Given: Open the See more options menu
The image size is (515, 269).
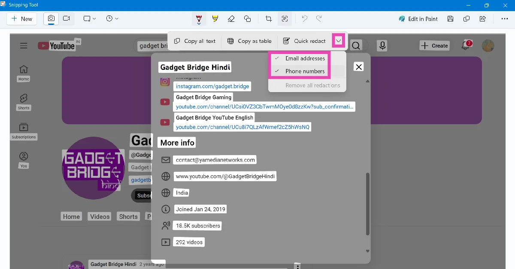Looking at the screenshot, I should (x=505, y=19).
